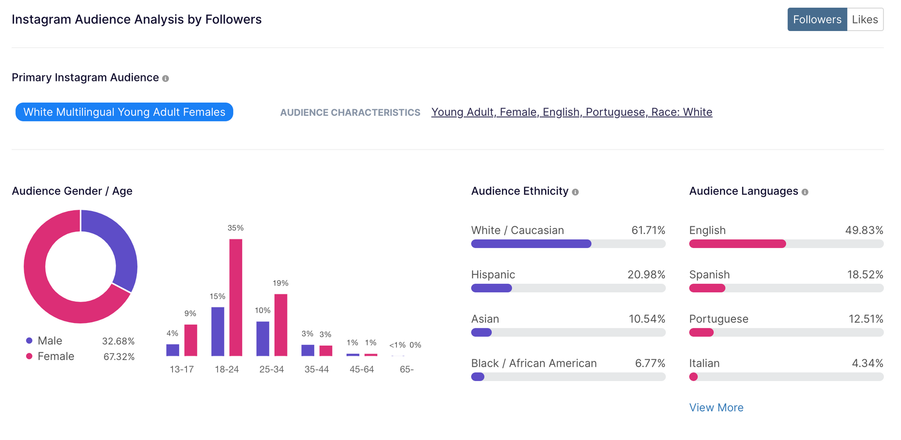Click info icon next to Audience Ethnicity
This screenshot has height=440, width=901.
coord(575,192)
